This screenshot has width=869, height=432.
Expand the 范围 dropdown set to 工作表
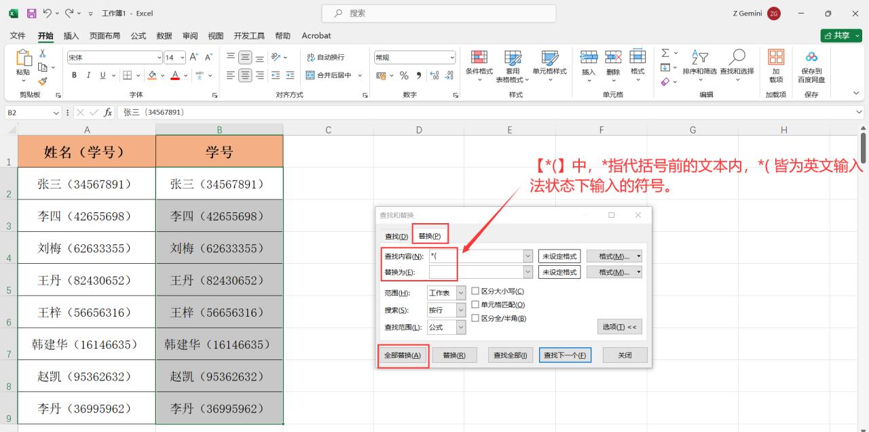[461, 293]
